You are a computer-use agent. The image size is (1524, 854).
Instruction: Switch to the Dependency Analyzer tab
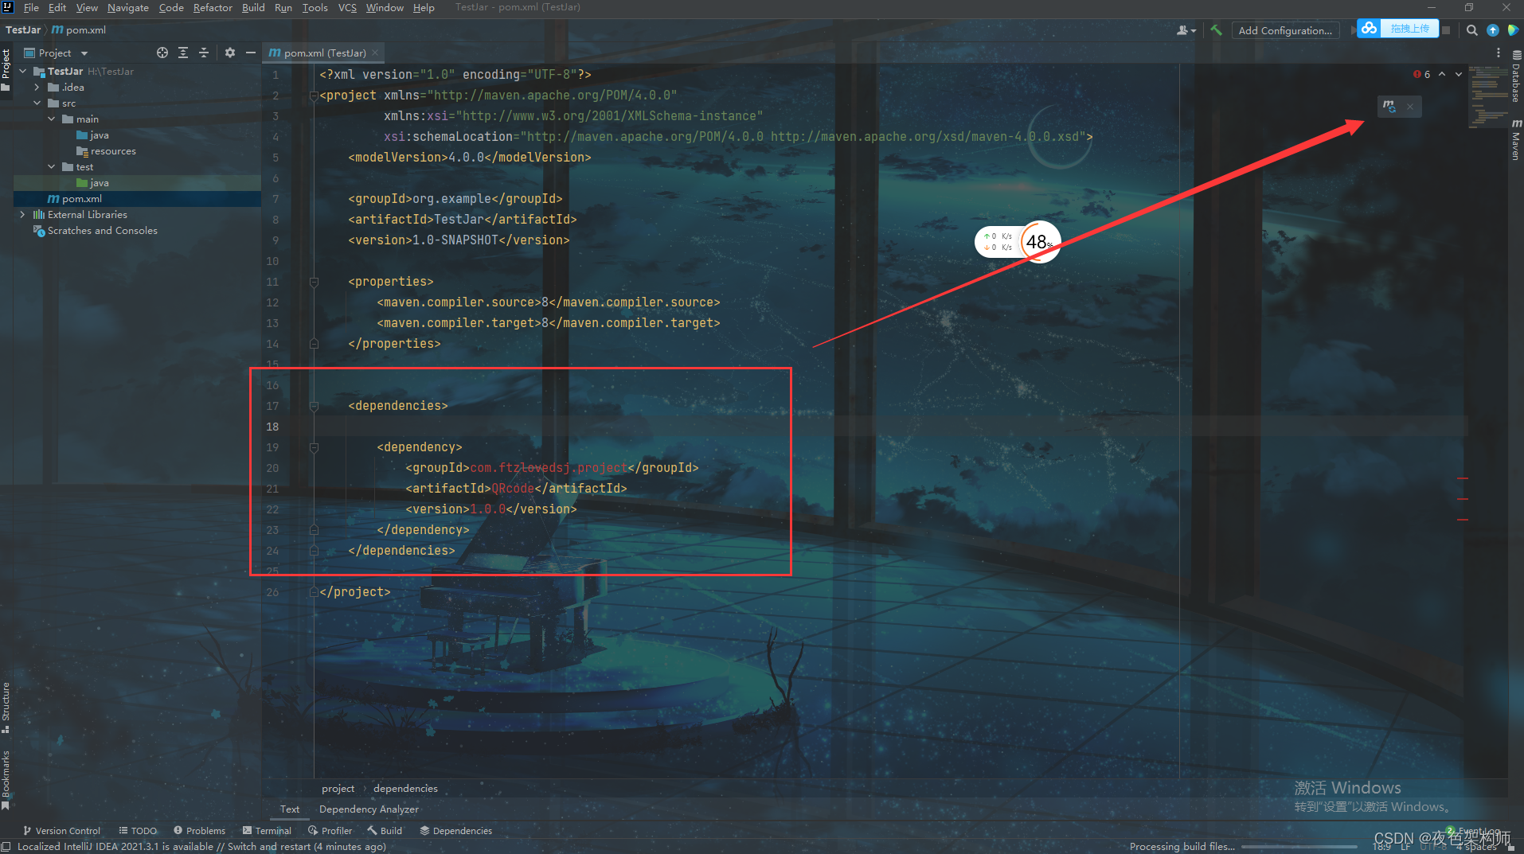pos(369,809)
